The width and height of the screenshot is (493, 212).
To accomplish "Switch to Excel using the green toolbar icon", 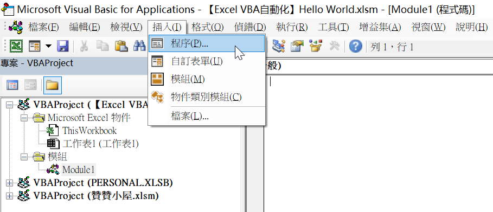I will click(16, 46).
